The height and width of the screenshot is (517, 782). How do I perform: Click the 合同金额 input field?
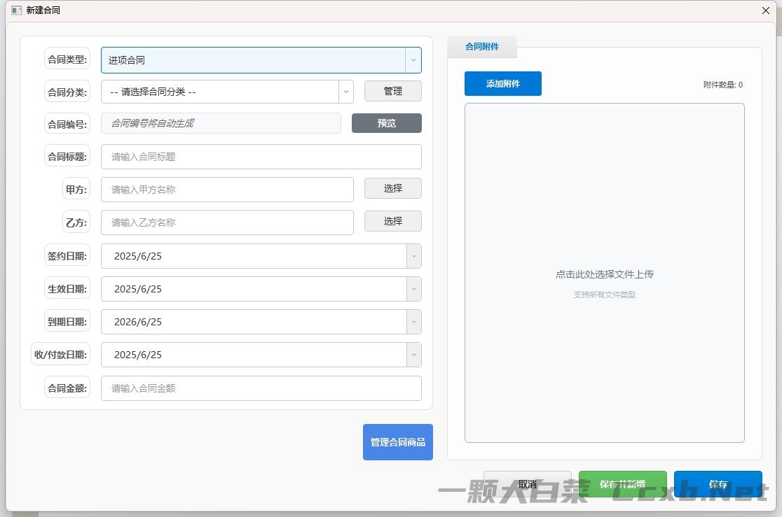[x=261, y=388]
